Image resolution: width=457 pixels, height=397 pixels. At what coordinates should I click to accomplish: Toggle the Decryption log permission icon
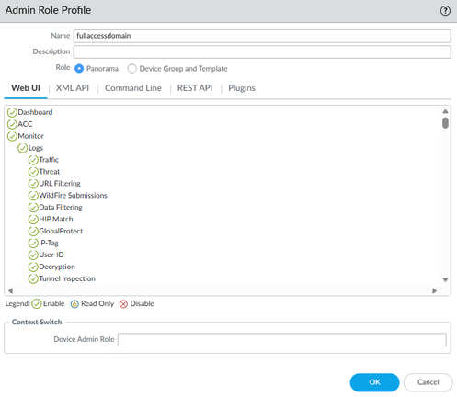(x=33, y=267)
